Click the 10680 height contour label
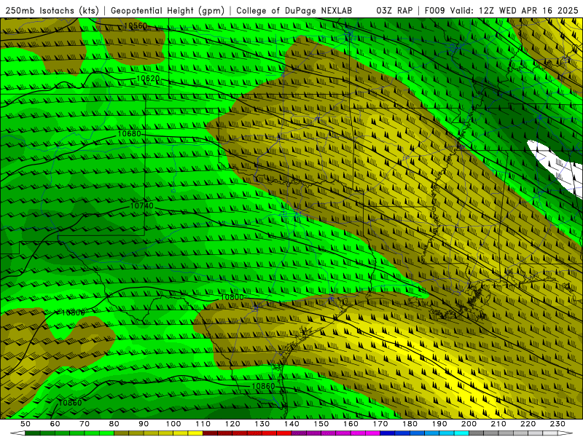 [x=130, y=134]
